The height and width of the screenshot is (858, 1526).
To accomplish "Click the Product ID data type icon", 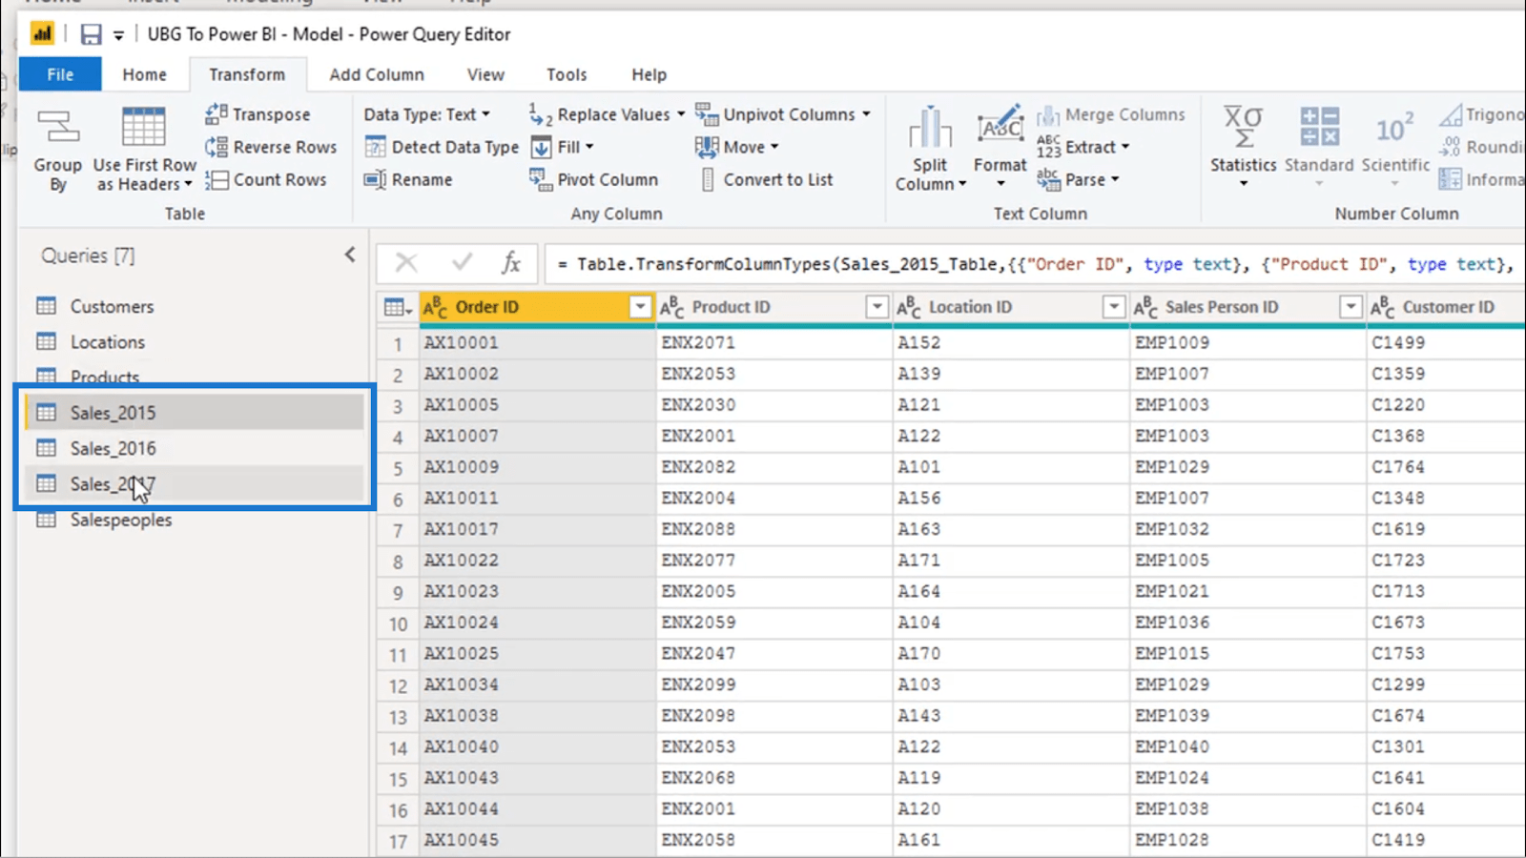I will 672,307.
